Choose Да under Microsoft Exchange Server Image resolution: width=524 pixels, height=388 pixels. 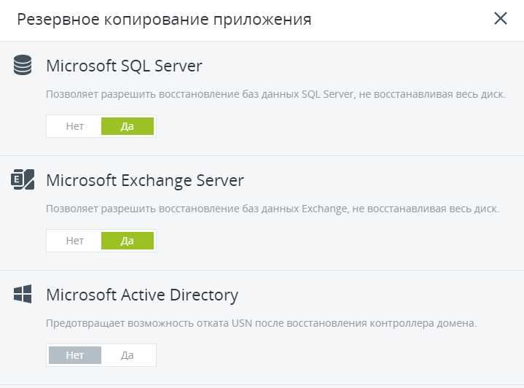(x=128, y=241)
